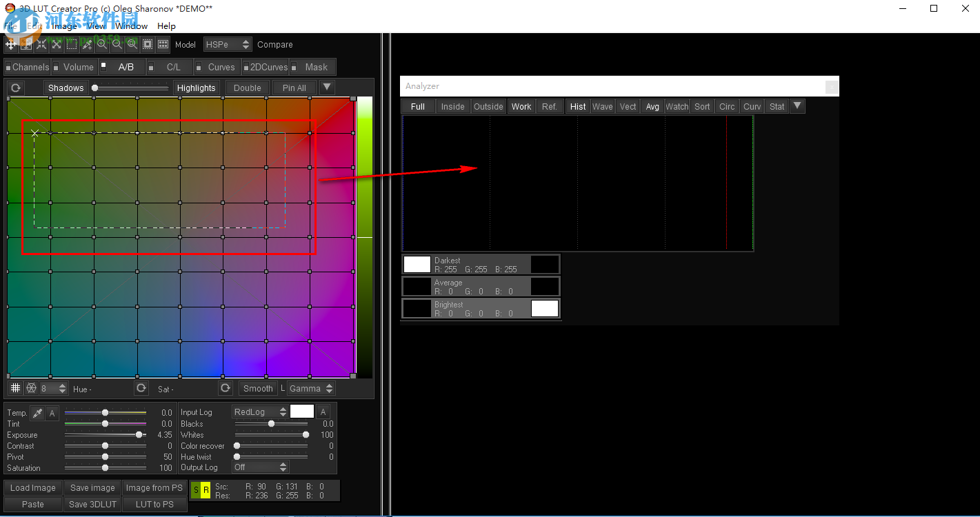Toggle the Channels panel checkbox

(x=7, y=67)
